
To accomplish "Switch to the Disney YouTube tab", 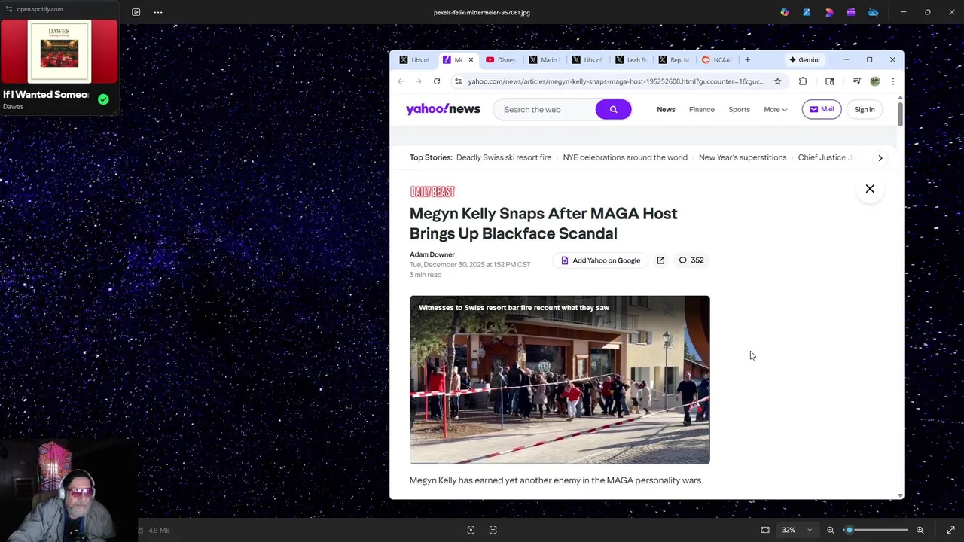I will coord(501,60).
